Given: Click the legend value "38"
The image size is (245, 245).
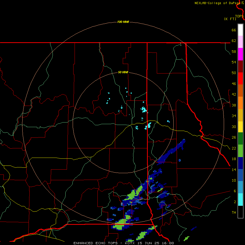Looking at the screenshot, I should (234, 105).
